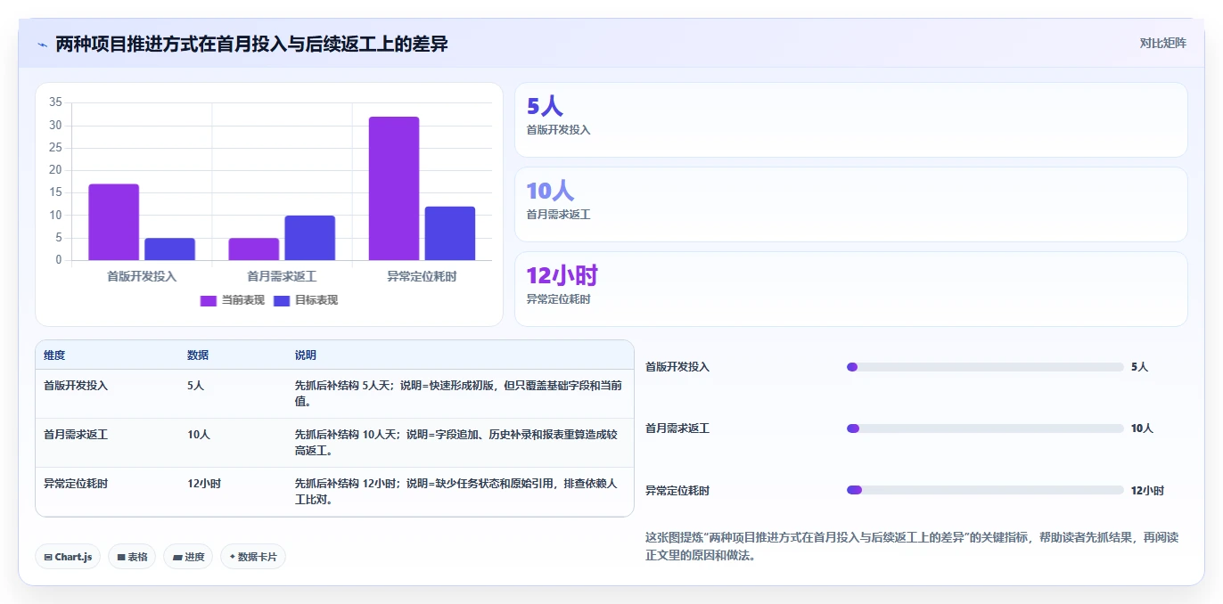The image size is (1223, 604).
Task: Click the table cell 10人 in the 数据 column
Action: pyautogui.click(x=199, y=435)
